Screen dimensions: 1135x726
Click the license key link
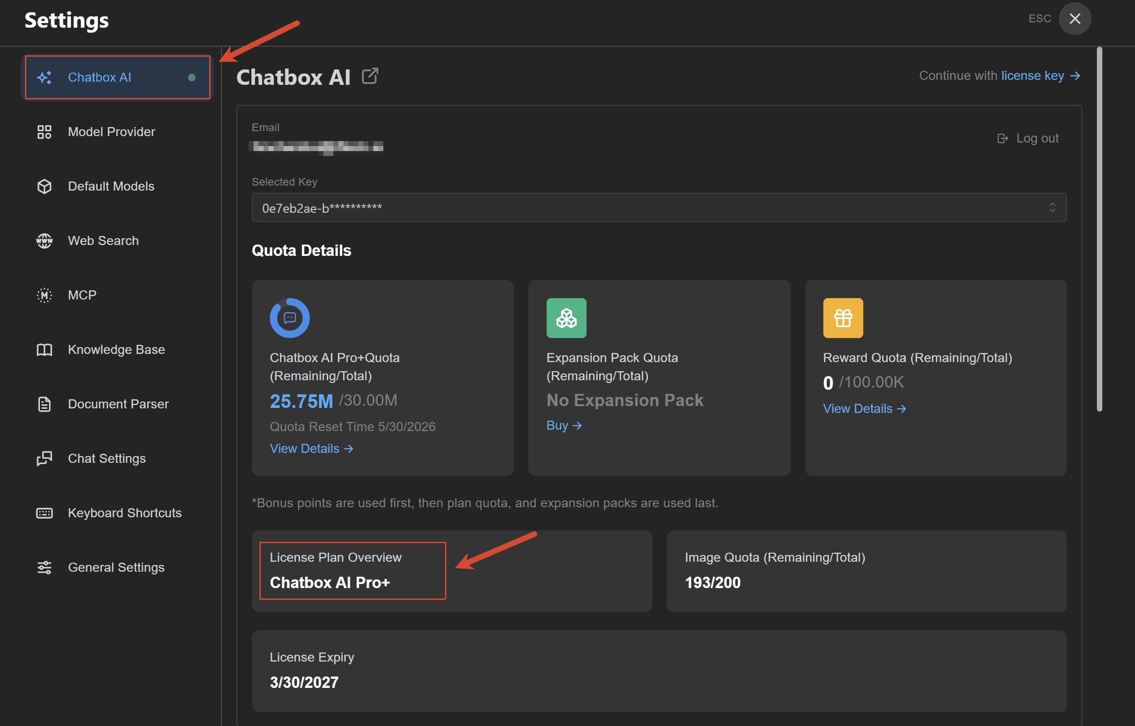coord(1032,76)
